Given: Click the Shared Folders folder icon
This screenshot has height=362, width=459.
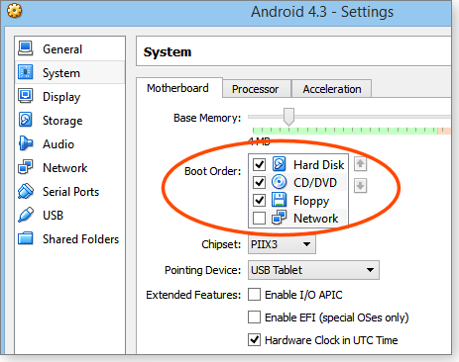Looking at the screenshot, I should point(26,238).
